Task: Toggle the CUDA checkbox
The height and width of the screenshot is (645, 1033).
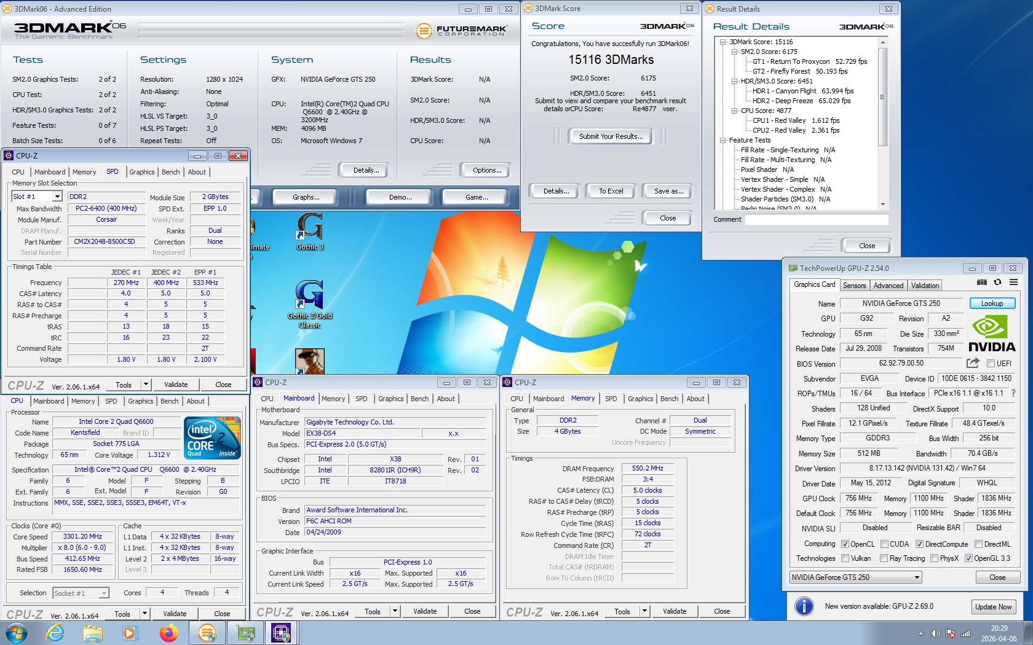Action: point(884,544)
